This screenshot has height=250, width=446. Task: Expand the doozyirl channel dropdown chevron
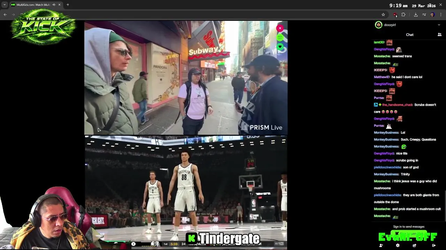pyautogui.click(x=439, y=25)
